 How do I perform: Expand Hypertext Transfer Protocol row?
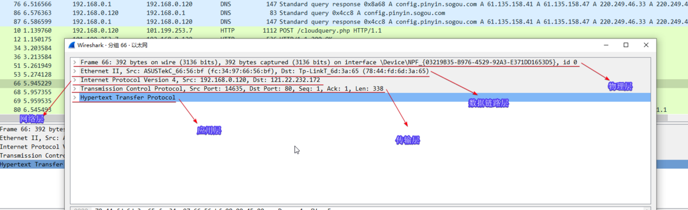tap(75, 98)
